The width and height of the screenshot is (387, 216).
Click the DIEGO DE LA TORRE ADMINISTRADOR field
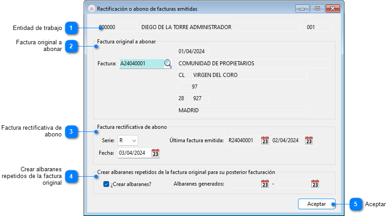pyautogui.click(x=220, y=27)
